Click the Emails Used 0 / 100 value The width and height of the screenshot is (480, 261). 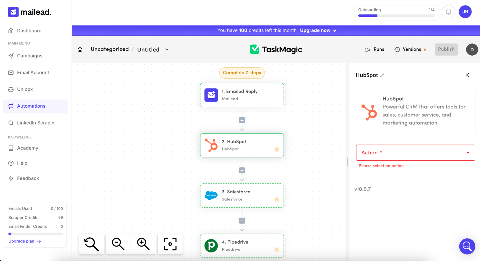click(x=57, y=209)
